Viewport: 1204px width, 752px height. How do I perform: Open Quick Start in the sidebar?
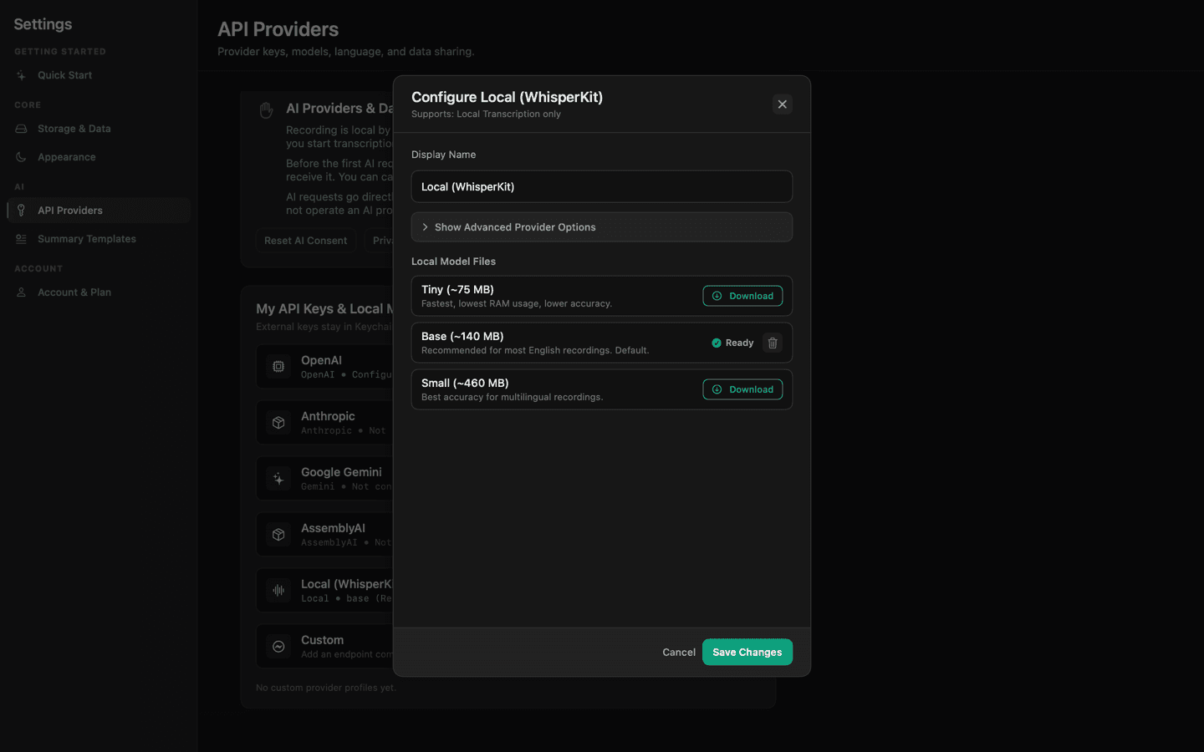(99, 75)
